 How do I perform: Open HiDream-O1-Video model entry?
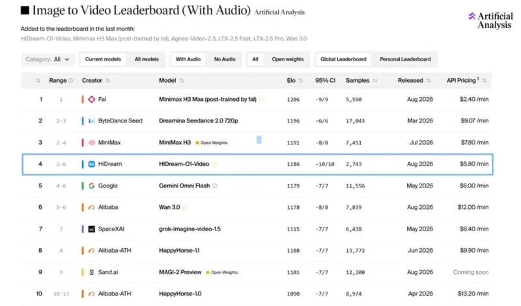184,164
